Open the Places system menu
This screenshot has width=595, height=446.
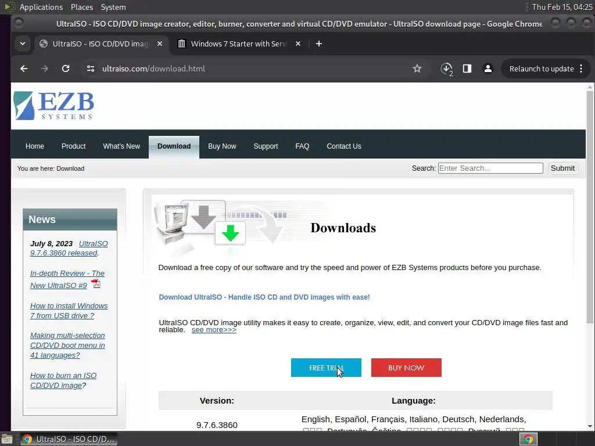point(81,7)
